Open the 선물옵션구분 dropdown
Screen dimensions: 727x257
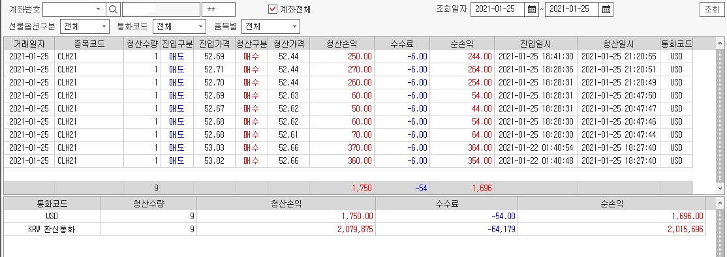pyautogui.click(x=84, y=26)
